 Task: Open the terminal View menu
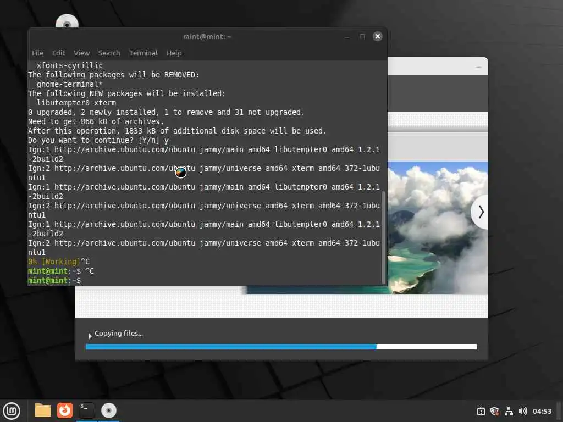[x=81, y=53]
